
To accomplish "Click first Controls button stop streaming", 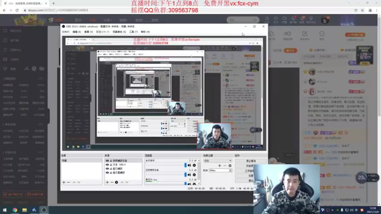I will click(x=251, y=161).
